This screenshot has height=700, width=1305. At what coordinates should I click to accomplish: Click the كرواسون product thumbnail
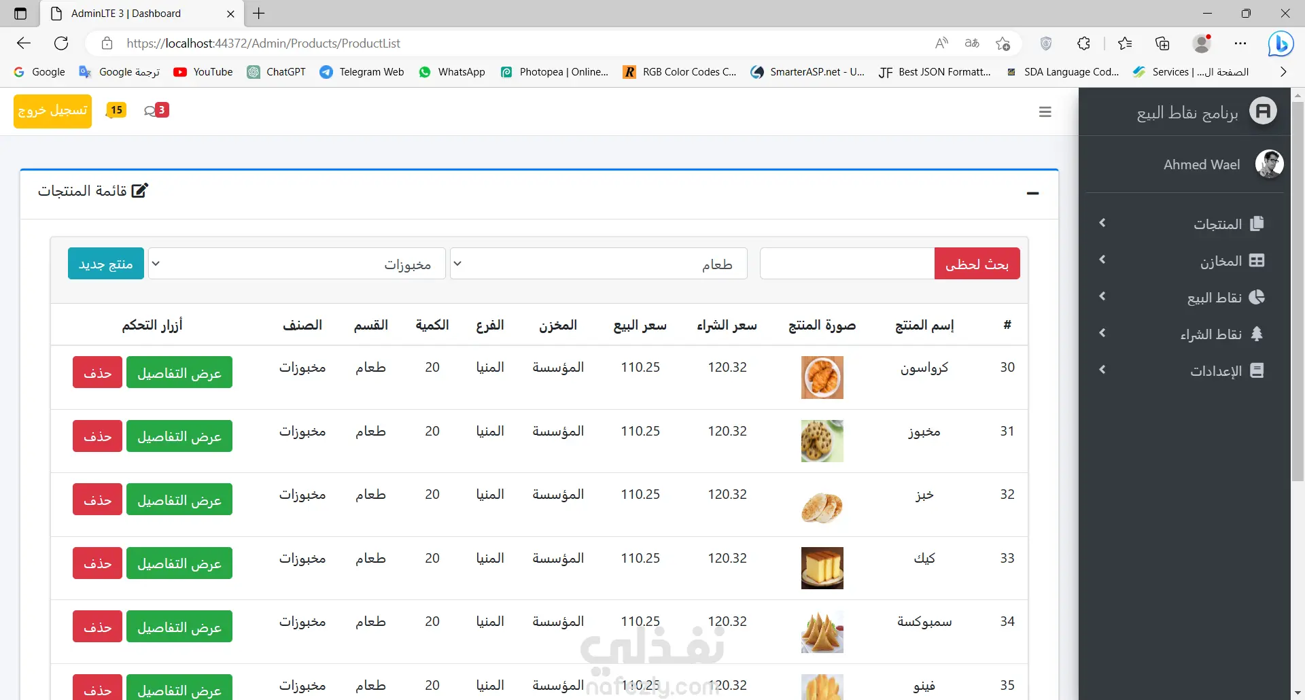[x=822, y=377]
